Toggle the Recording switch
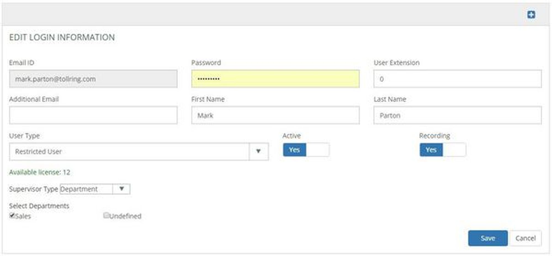 (442, 150)
